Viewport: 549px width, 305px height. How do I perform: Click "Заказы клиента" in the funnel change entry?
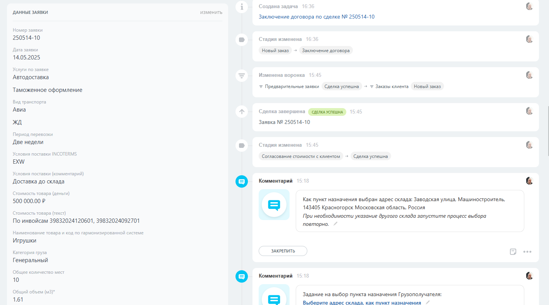coord(392,86)
